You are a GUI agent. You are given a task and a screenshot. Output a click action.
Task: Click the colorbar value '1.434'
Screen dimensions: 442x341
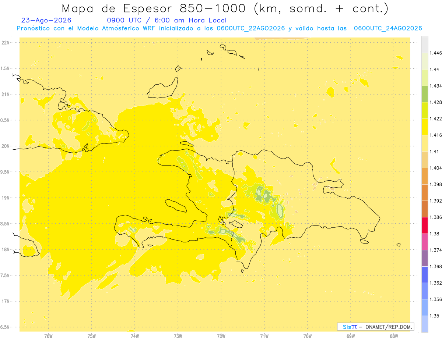click(436, 86)
